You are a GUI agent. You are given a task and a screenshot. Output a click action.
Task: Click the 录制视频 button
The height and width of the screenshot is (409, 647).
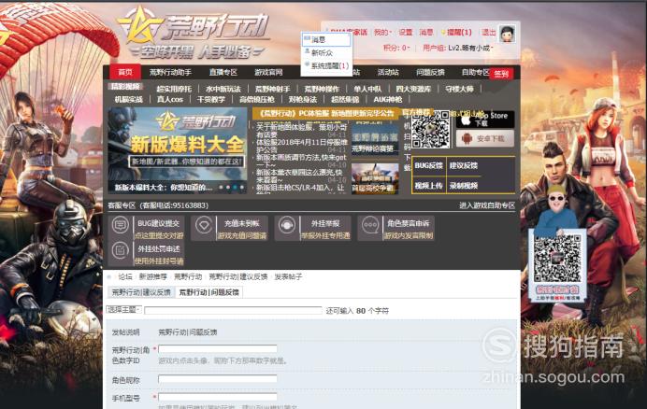coord(464,186)
